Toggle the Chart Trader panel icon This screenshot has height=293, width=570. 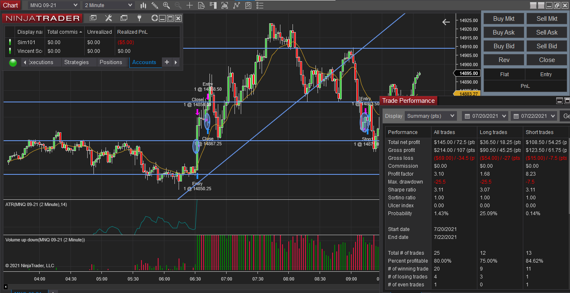click(213, 5)
